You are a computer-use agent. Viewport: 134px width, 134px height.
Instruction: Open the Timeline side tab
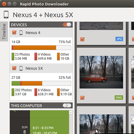[x=4, y=31]
